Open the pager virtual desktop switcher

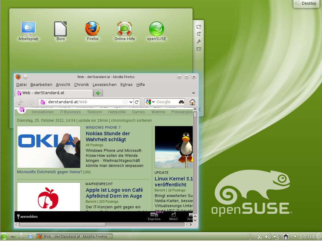[x=21, y=237]
